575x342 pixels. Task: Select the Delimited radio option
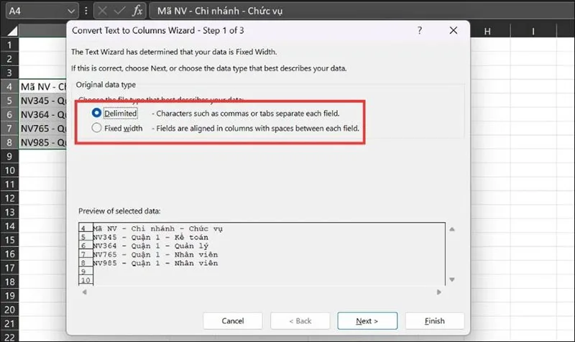[96, 113]
